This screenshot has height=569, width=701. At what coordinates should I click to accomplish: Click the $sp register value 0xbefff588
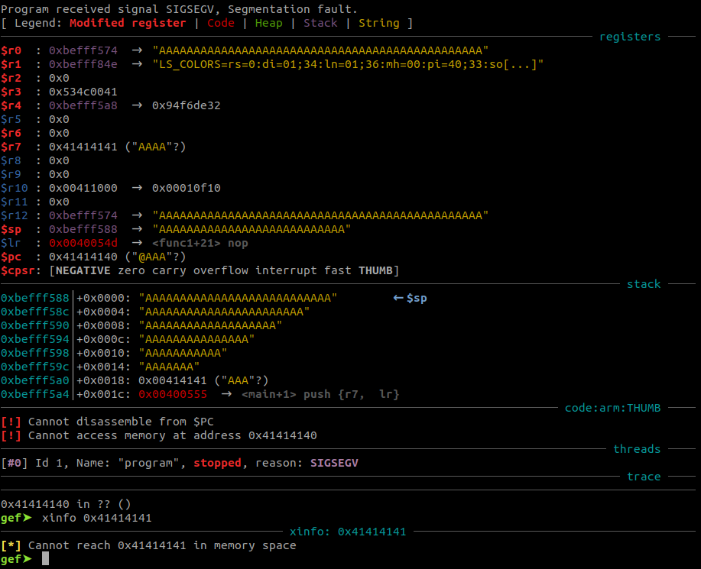(x=83, y=230)
